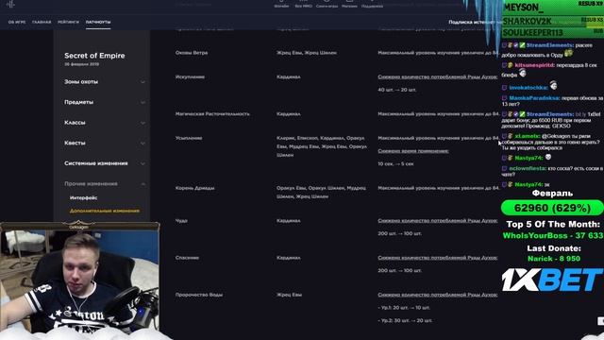Expand the Классы section chevron

pyautogui.click(x=143, y=123)
